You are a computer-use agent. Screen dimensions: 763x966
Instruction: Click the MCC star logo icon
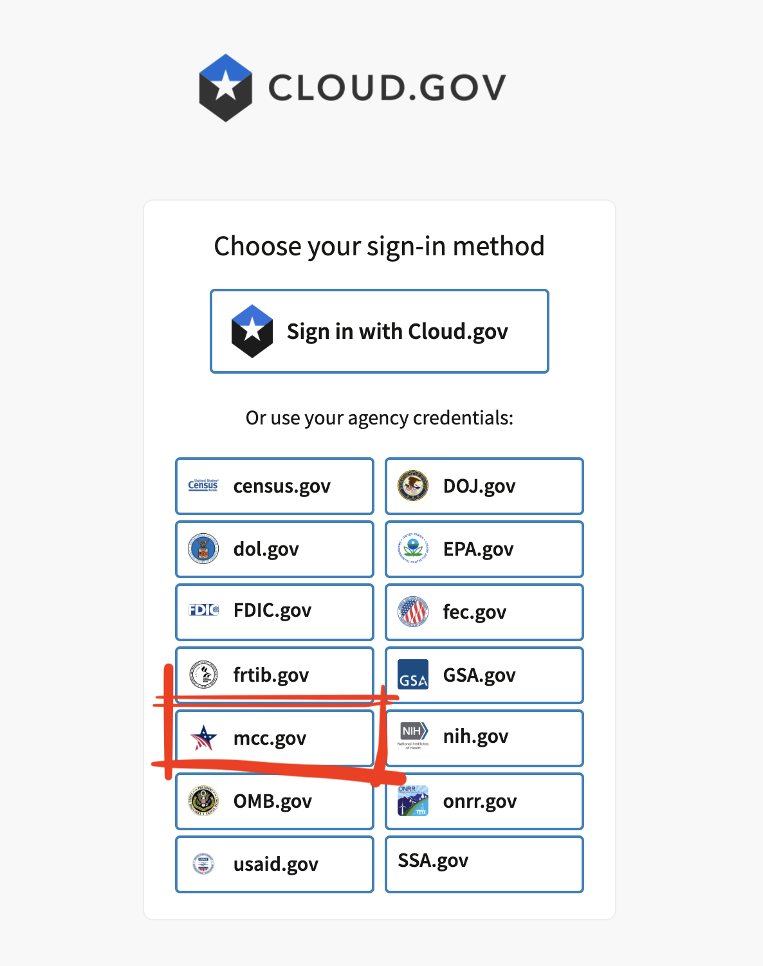coord(203,738)
